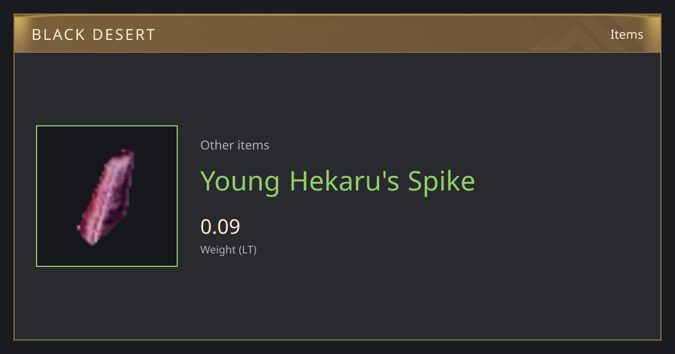Click the word DESERT in the header

click(124, 35)
